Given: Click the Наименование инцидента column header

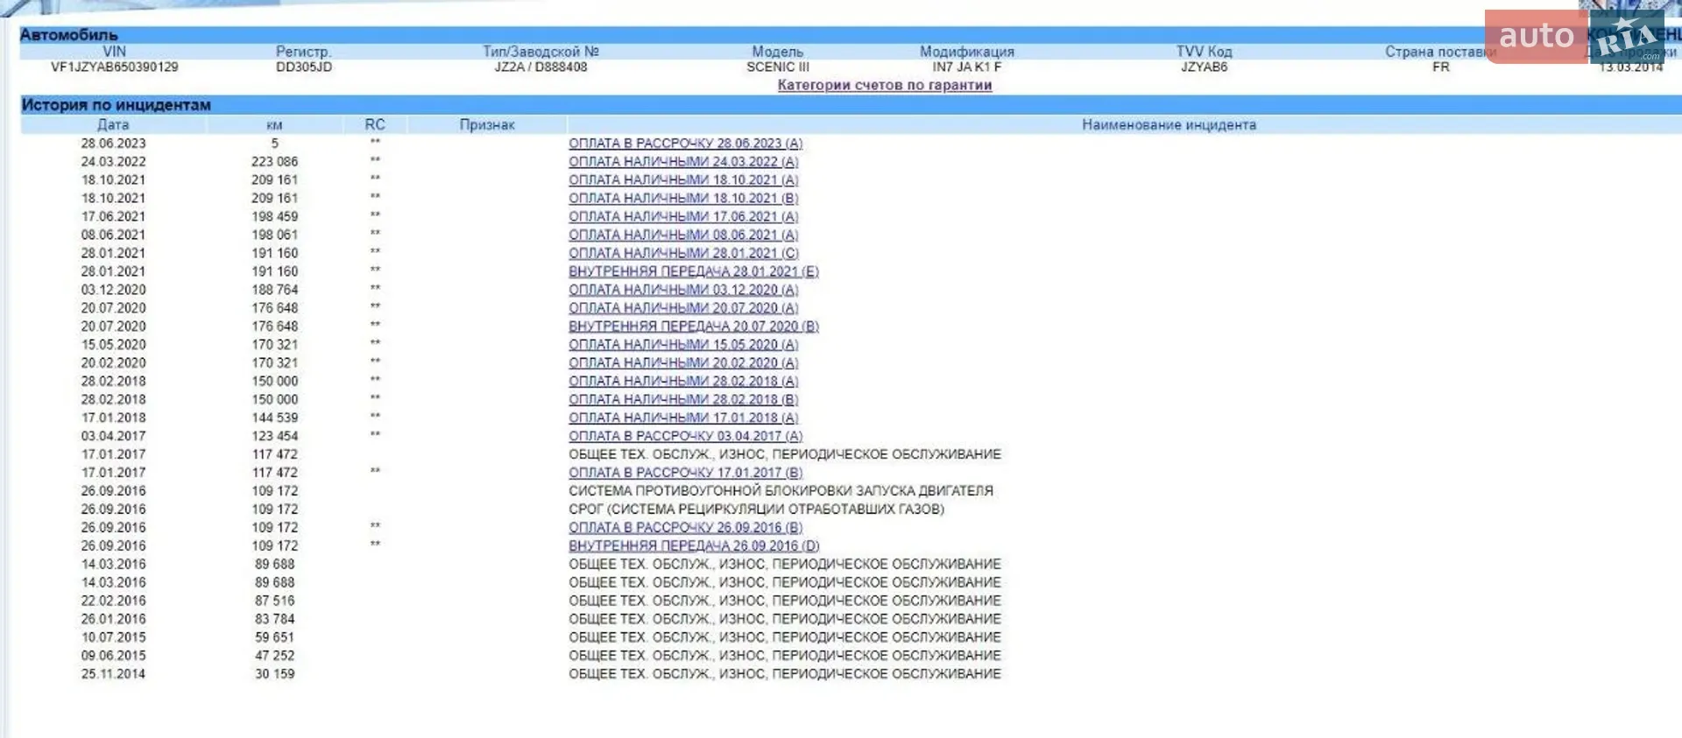Looking at the screenshot, I should (1169, 125).
